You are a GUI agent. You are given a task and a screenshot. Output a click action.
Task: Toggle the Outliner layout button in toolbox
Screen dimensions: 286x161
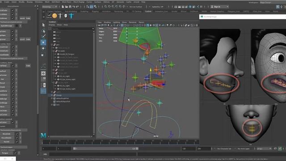click(x=43, y=91)
